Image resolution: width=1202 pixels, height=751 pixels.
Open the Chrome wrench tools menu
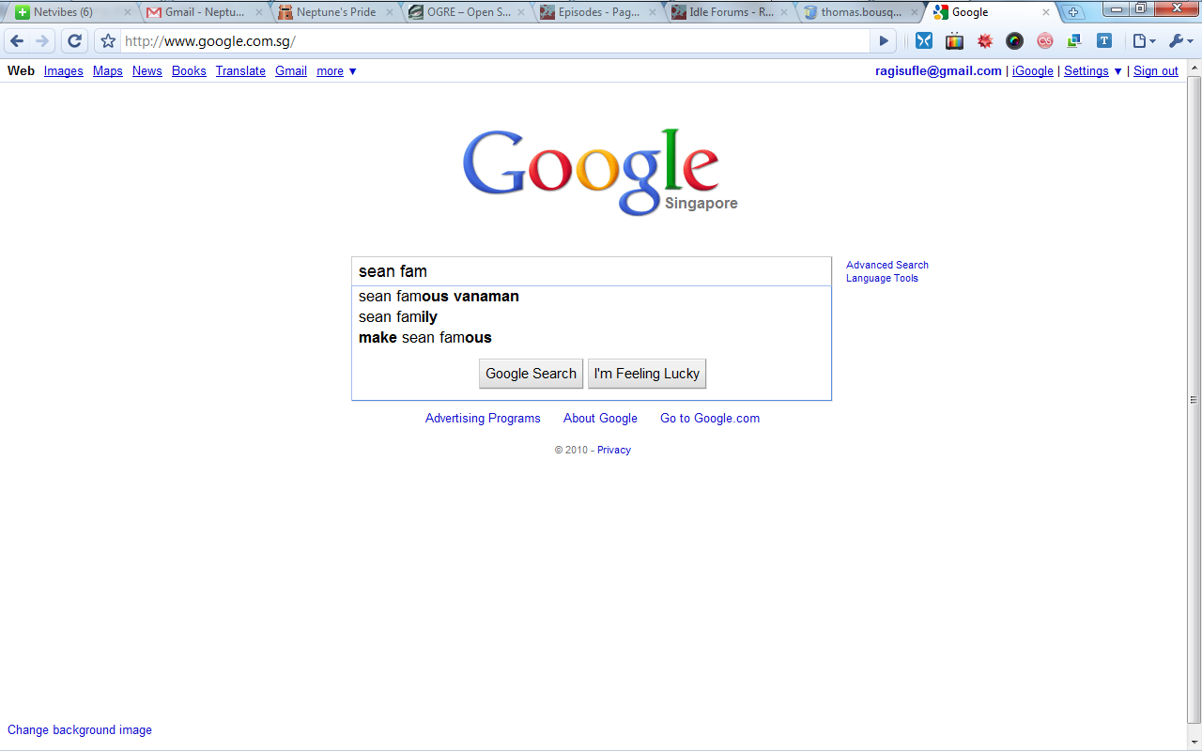pos(1180,41)
